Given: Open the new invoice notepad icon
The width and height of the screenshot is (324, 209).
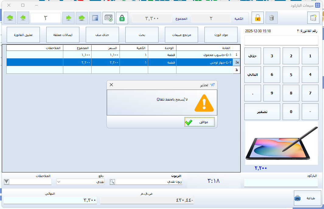Looking at the screenshot, I should click(x=313, y=18).
